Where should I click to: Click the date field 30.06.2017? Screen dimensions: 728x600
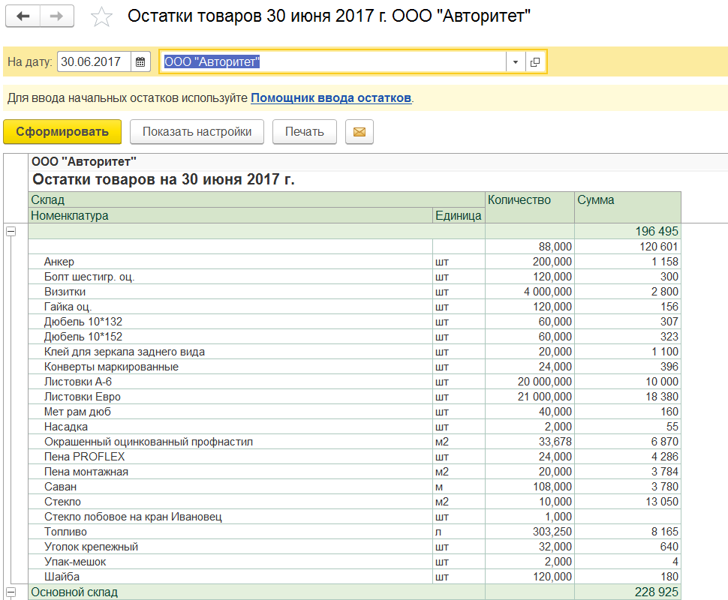click(x=95, y=61)
